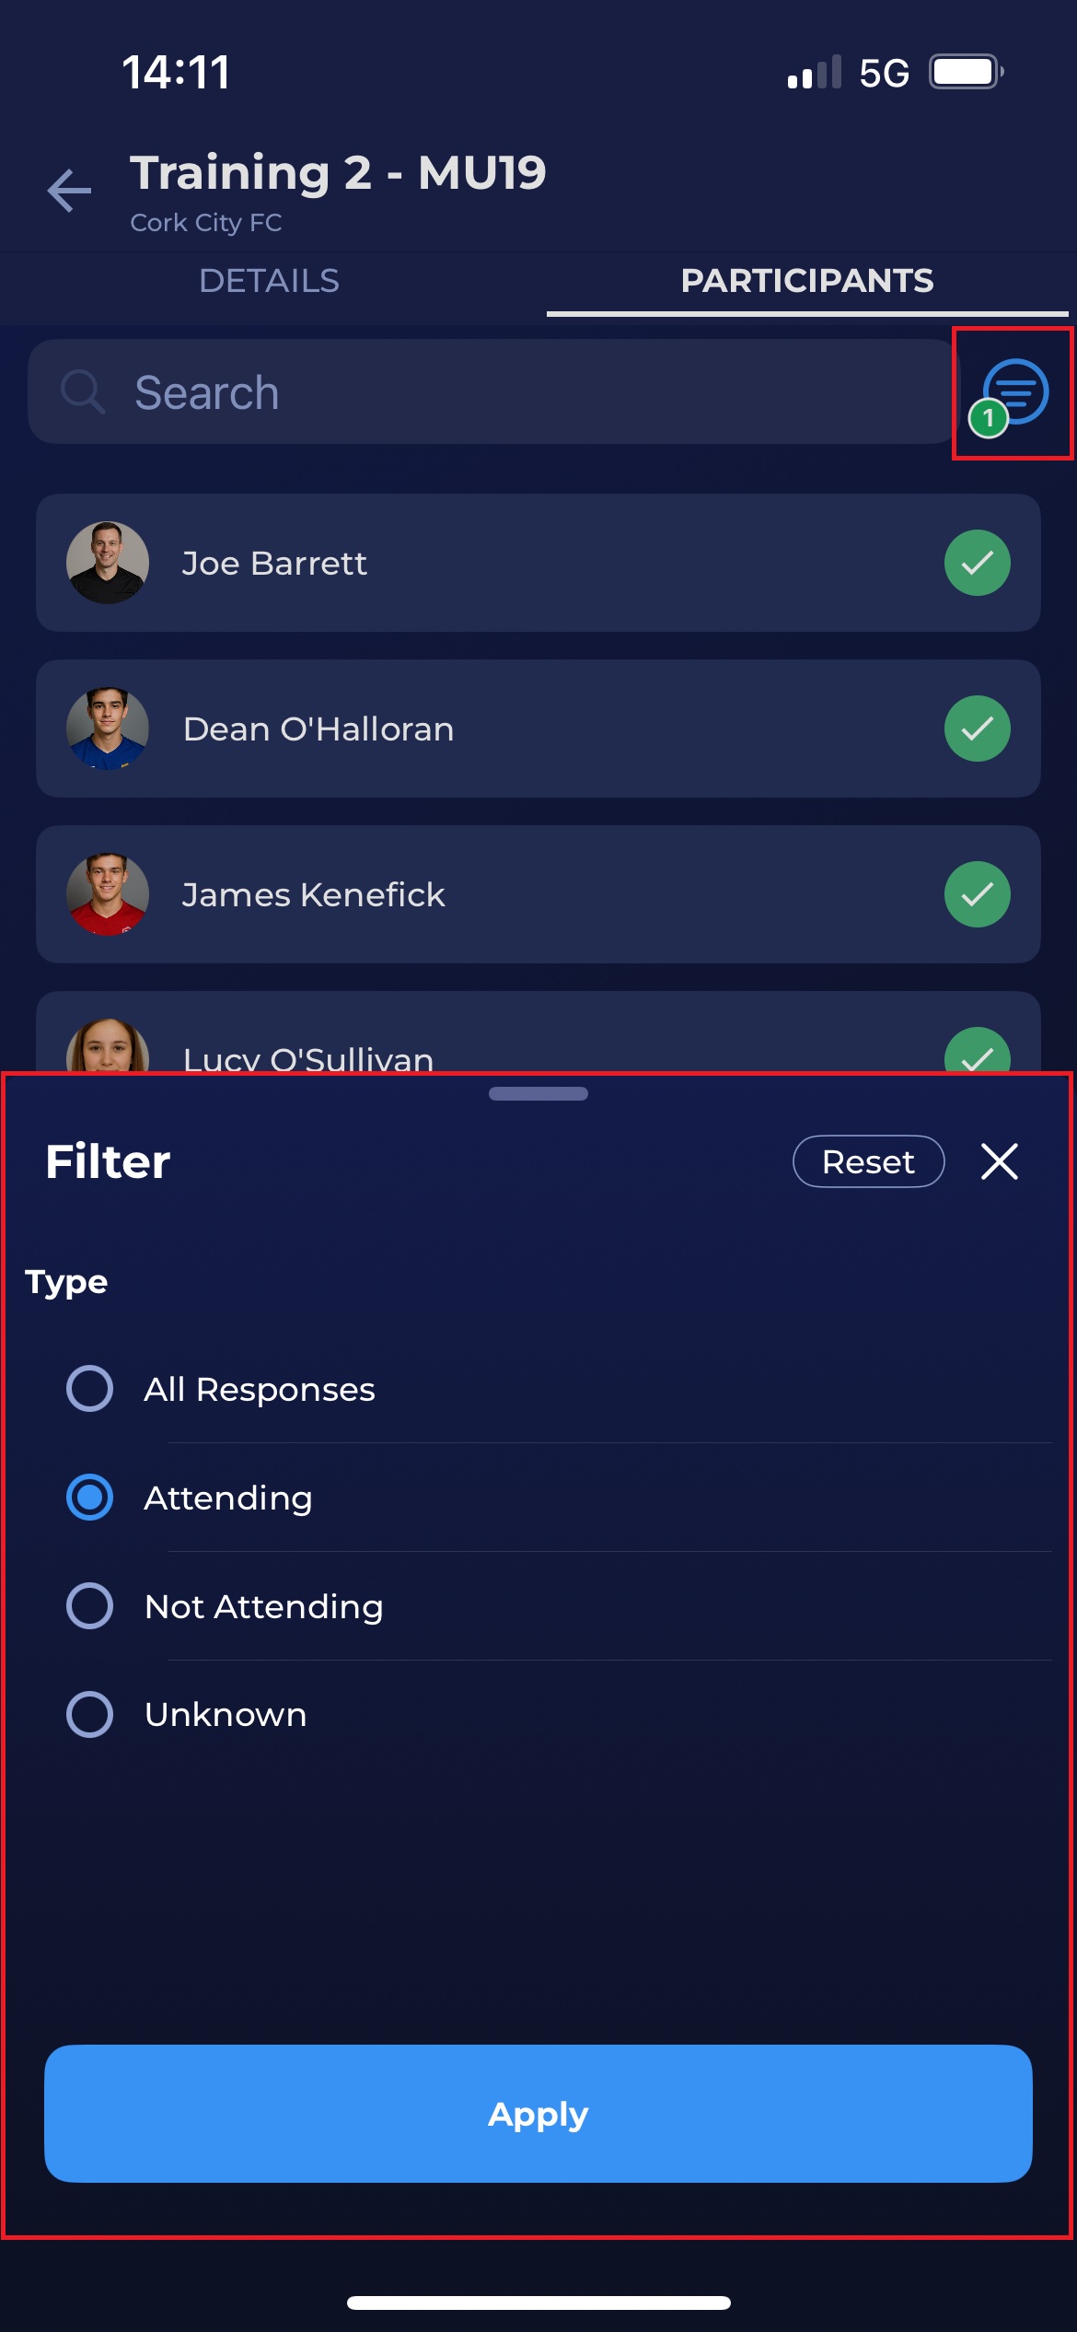Tap Joe Barrett's profile photo
The image size is (1077, 2332).
[x=108, y=563]
